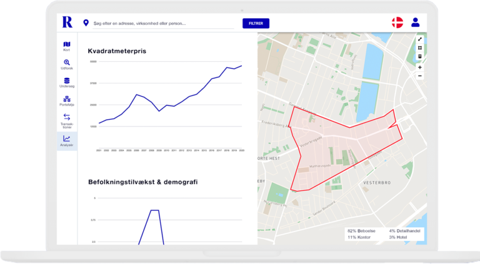Open the Portefølje section
The height and width of the screenshot is (264, 480).
[67, 101]
